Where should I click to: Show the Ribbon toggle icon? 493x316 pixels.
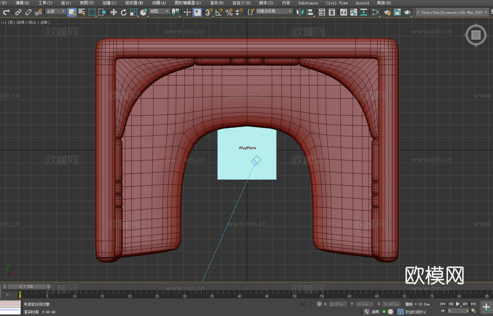[344, 12]
